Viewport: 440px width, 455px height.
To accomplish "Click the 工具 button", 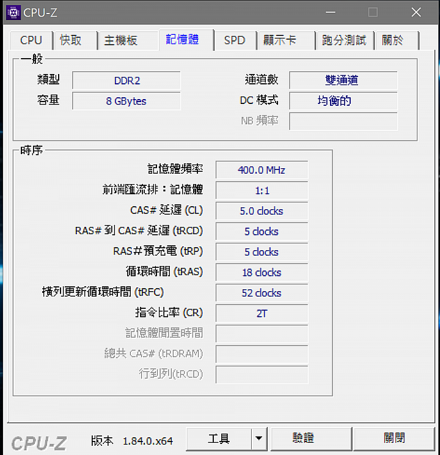I will tap(219, 438).
